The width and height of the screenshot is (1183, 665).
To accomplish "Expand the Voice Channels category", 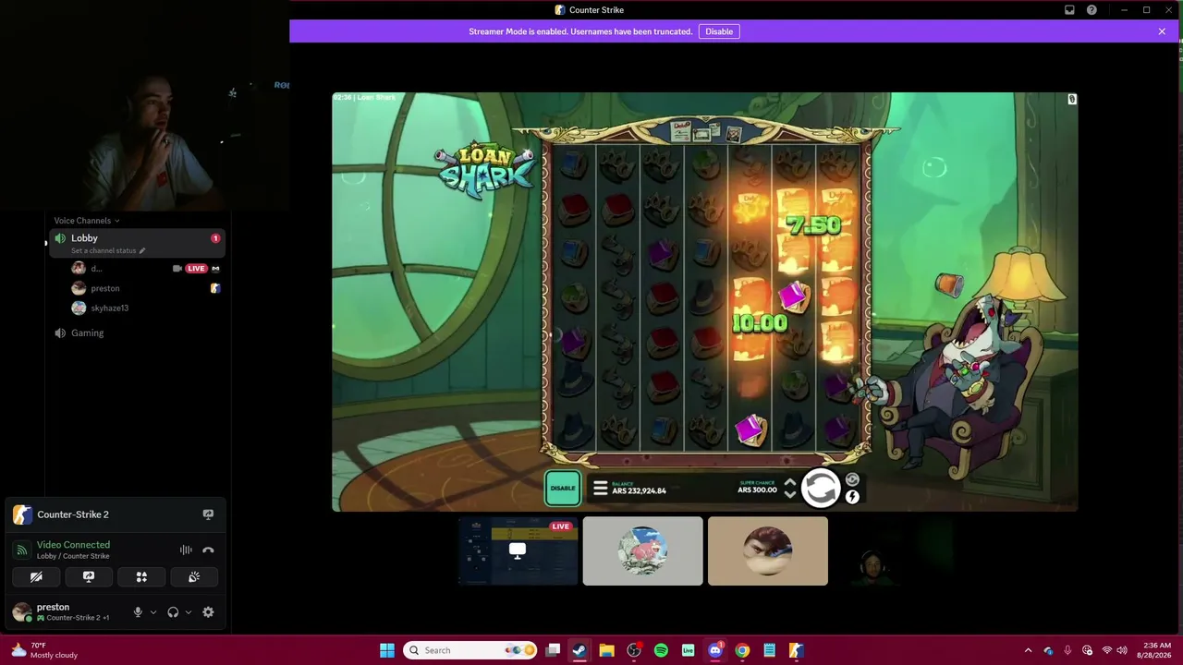I will coord(87,221).
